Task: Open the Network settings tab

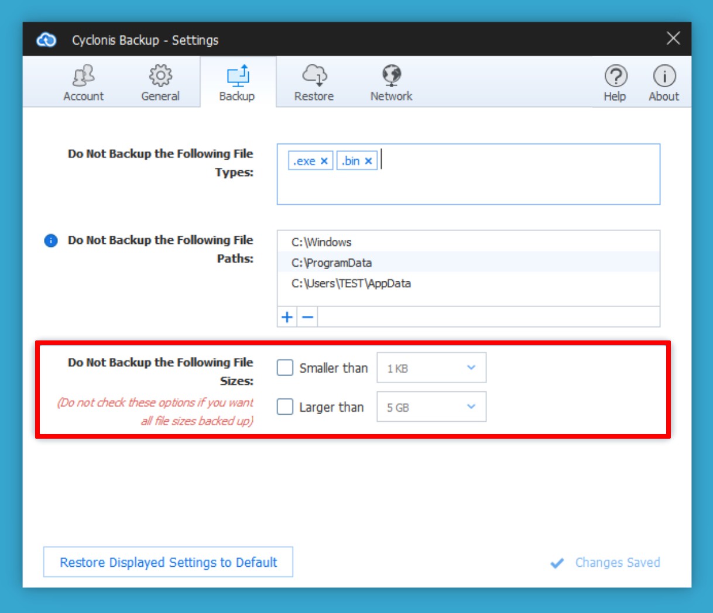Action: click(391, 83)
